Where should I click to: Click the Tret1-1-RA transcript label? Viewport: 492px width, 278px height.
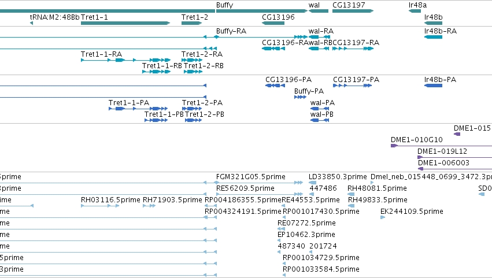[x=101, y=54]
